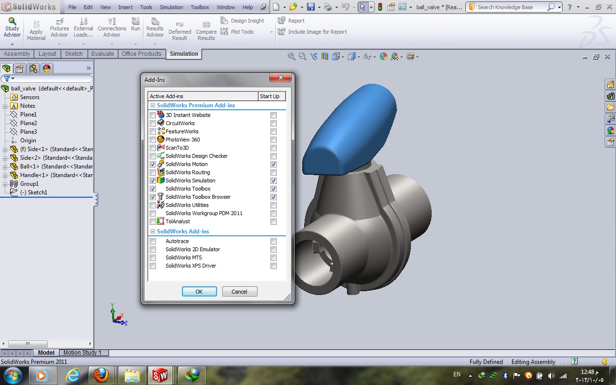Open the Connections Advisor

pyautogui.click(x=112, y=27)
